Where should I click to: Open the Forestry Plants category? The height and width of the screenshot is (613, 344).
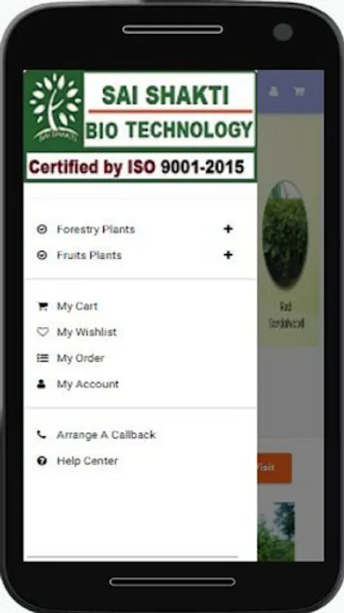point(96,229)
